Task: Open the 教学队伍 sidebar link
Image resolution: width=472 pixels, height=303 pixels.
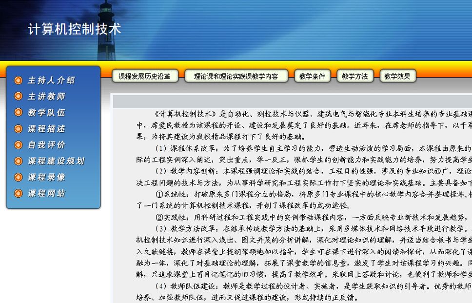Action: tap(46, 113)
